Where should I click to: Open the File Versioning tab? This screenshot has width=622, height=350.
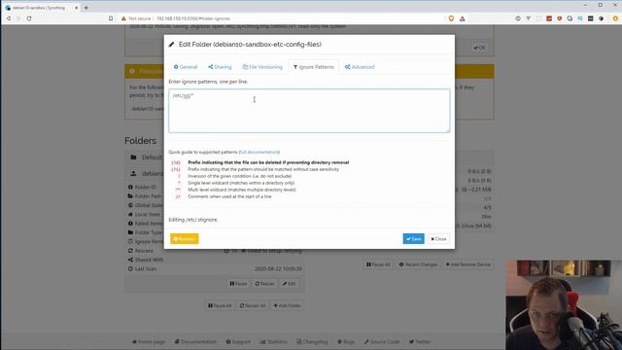tap(262, 67)
